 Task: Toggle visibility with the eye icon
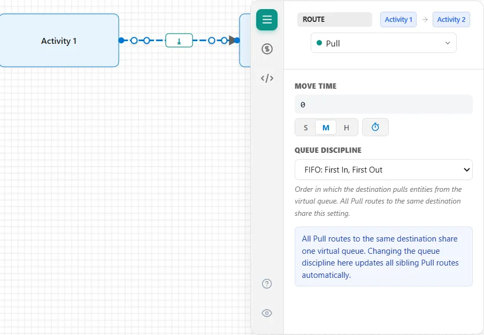coord(267,313)
